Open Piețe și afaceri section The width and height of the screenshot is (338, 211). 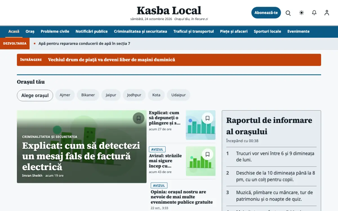(x=234, y=32)
